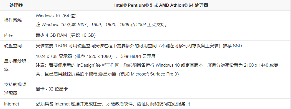Image resolution: width=291 pixels, height=109 pixels.
Task: Click the 显示器分辨率 row label
Action: (x=15, y=65)
